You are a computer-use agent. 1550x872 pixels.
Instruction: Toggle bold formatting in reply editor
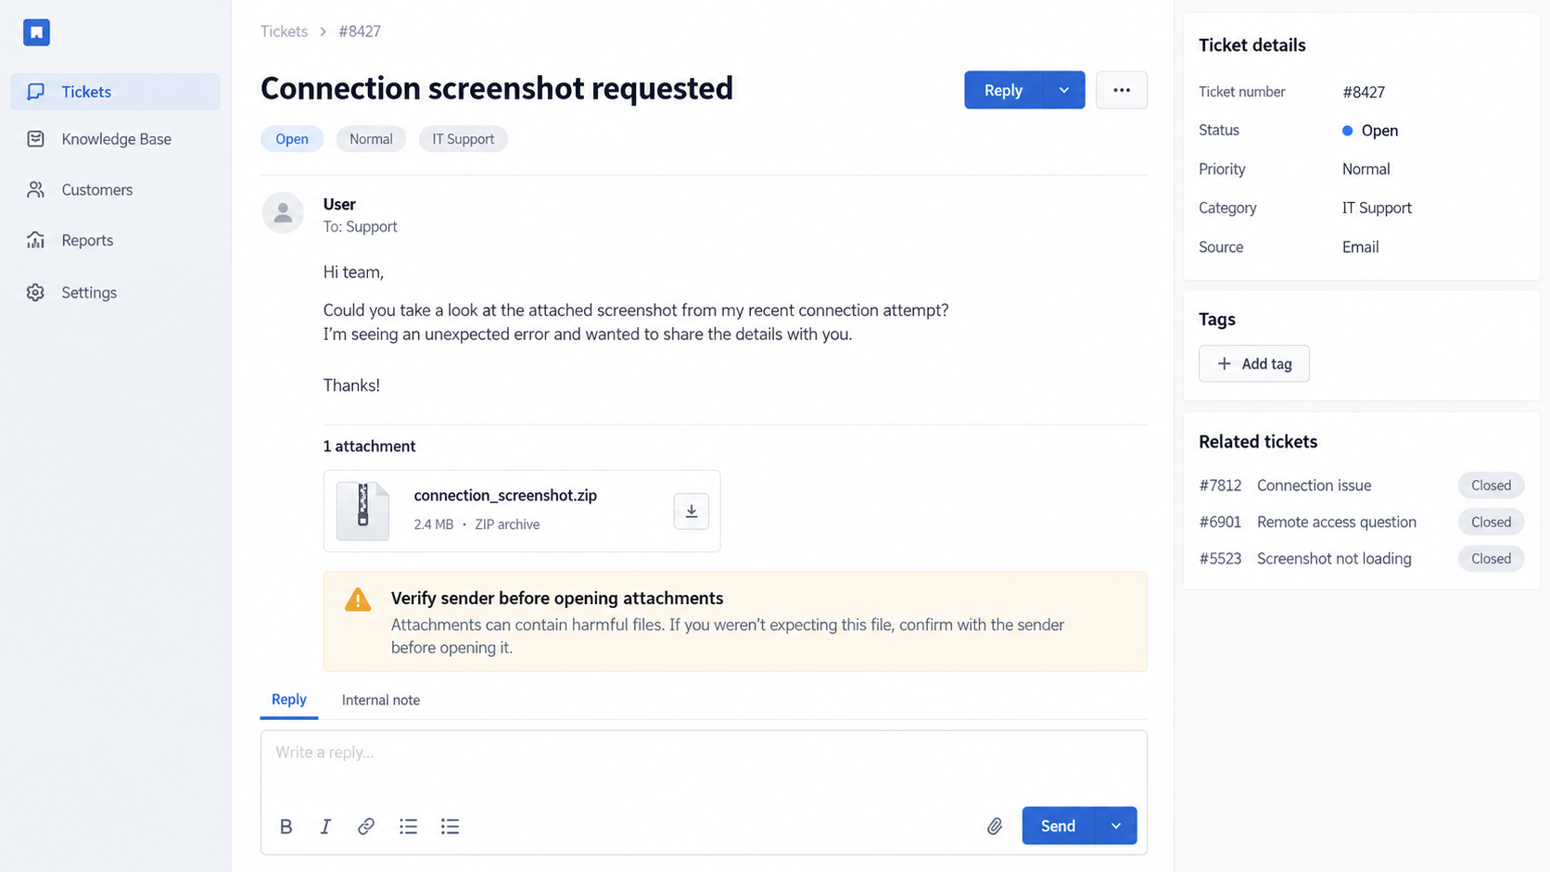[286, 827]
